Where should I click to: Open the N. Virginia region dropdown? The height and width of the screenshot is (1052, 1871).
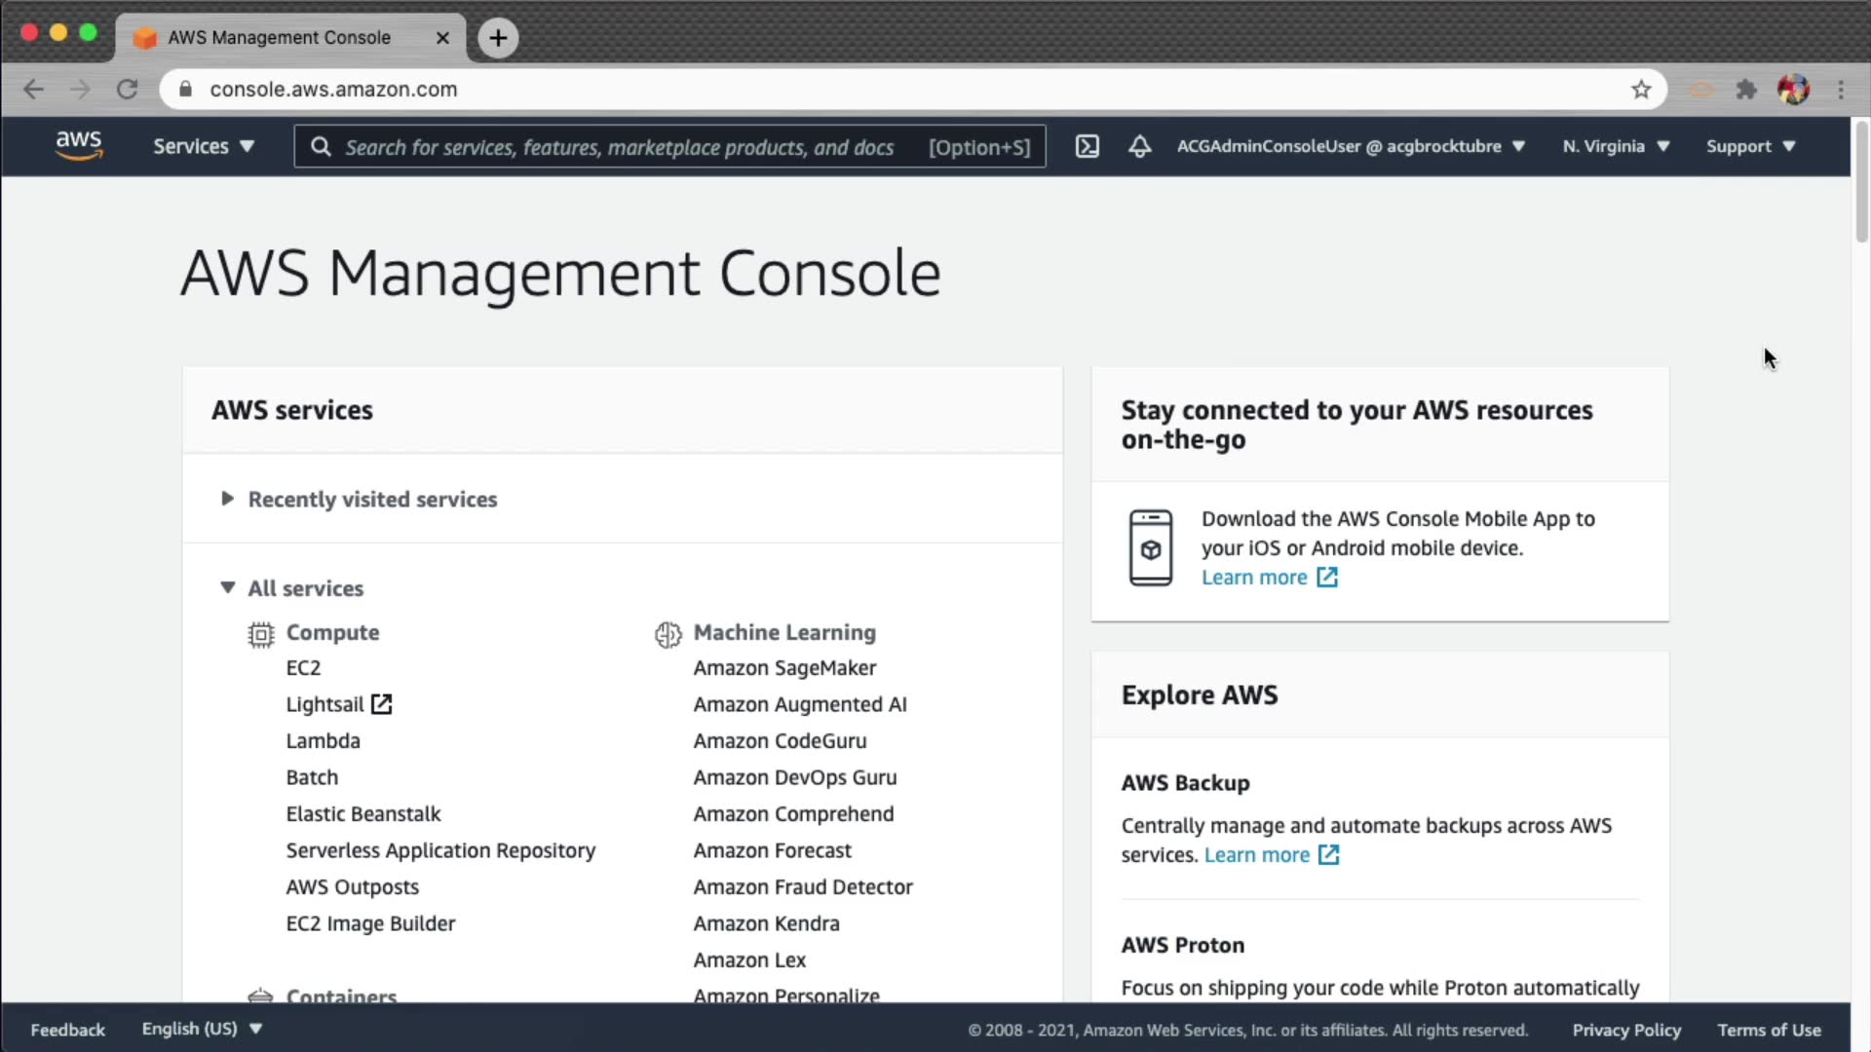click(1616, 146)
